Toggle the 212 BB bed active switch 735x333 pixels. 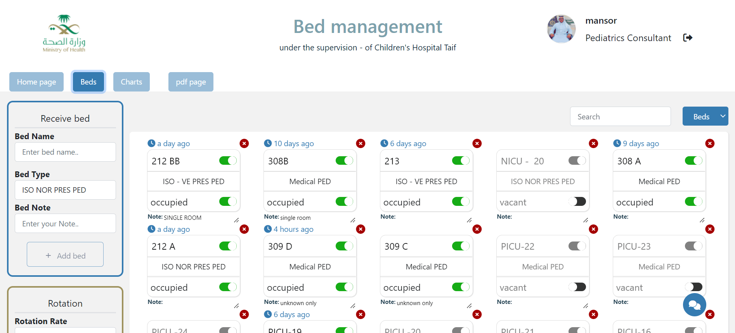(x=228, y=160)
